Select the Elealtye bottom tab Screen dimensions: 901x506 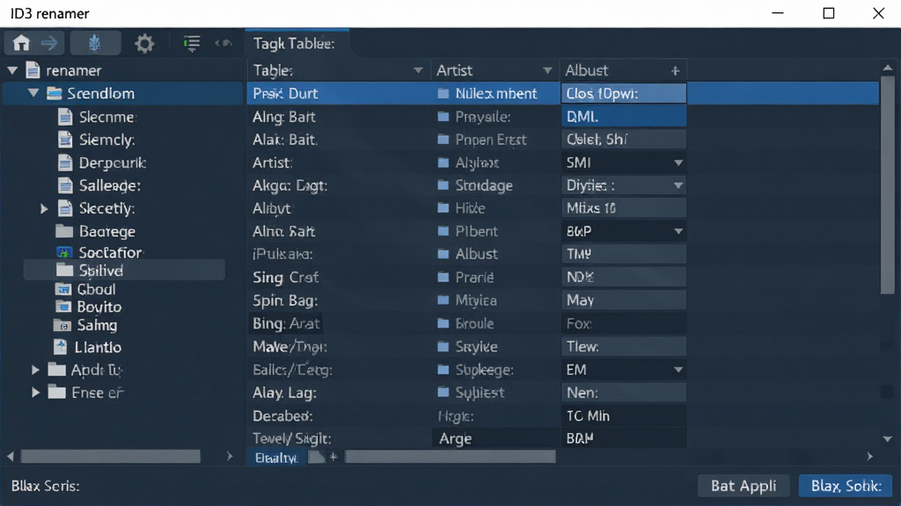[277, 457]
